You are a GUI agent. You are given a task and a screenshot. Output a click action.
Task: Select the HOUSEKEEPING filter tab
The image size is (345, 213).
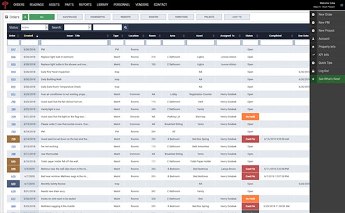98,17
